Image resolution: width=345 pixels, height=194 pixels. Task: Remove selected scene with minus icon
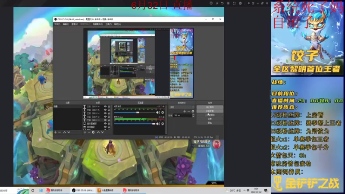click(x=60, y=132)
